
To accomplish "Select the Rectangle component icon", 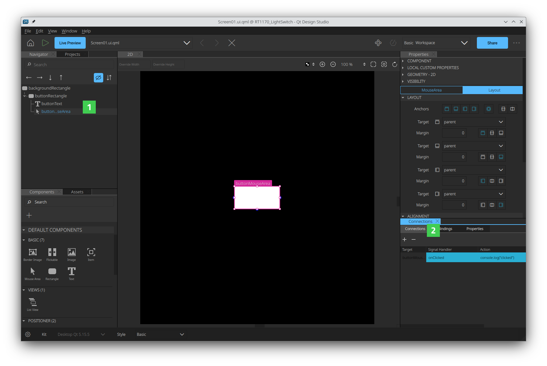I will click(52, 272).
